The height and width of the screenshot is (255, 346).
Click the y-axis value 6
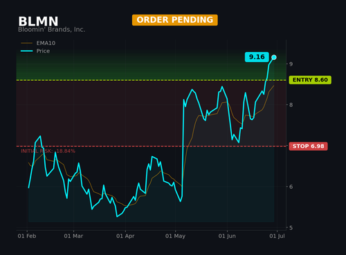tap(291, 187)
